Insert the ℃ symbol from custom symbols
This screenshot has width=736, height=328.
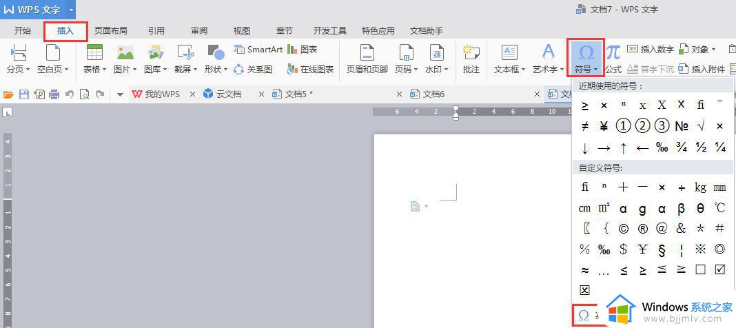(x=719, y=208)
